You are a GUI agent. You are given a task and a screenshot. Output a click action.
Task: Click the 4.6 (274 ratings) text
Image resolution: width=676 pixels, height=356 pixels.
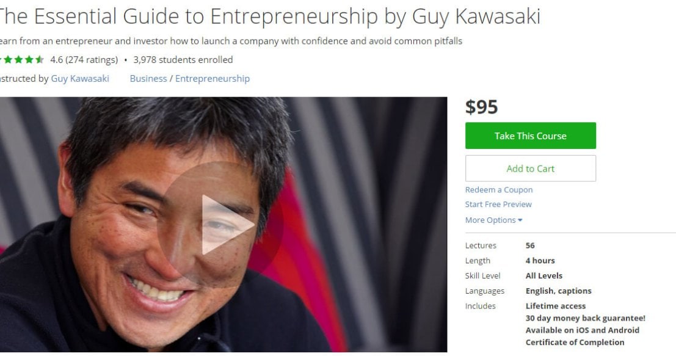pyautogui.click(x=84, y=60)
